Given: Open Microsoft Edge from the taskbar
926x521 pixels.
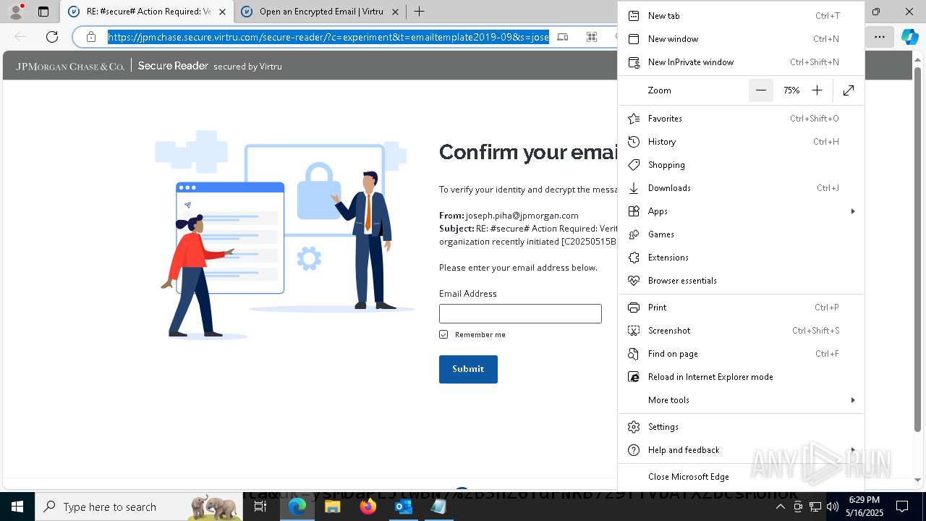Looking at the screenshot, I should 297,507.
